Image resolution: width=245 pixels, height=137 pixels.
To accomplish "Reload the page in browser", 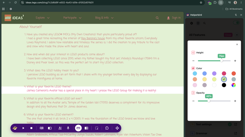I will pos(15,2).
